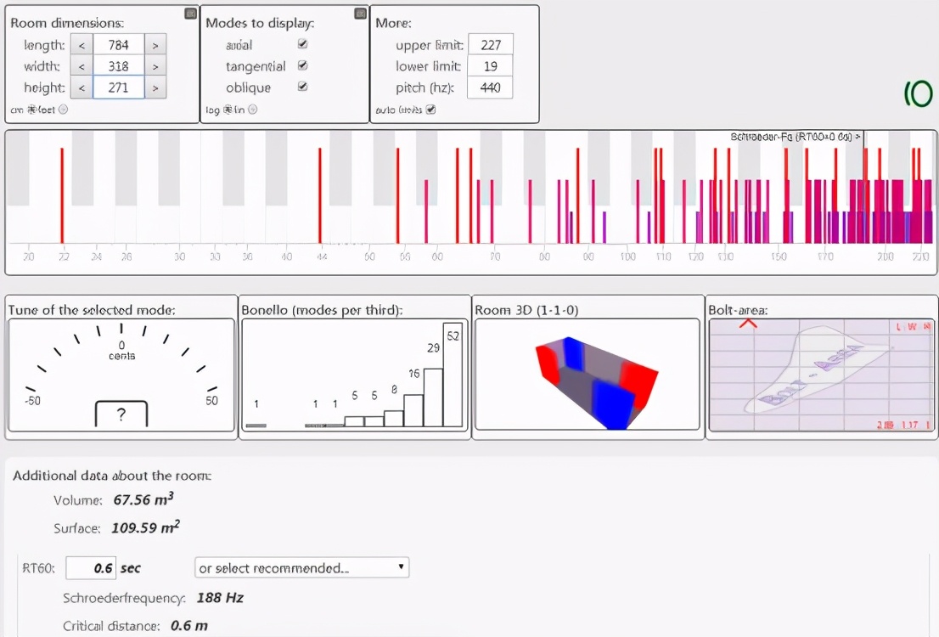Decrease room length with left arrow
Viewport: 939px width, 637px height.
(x=82, y=45)
